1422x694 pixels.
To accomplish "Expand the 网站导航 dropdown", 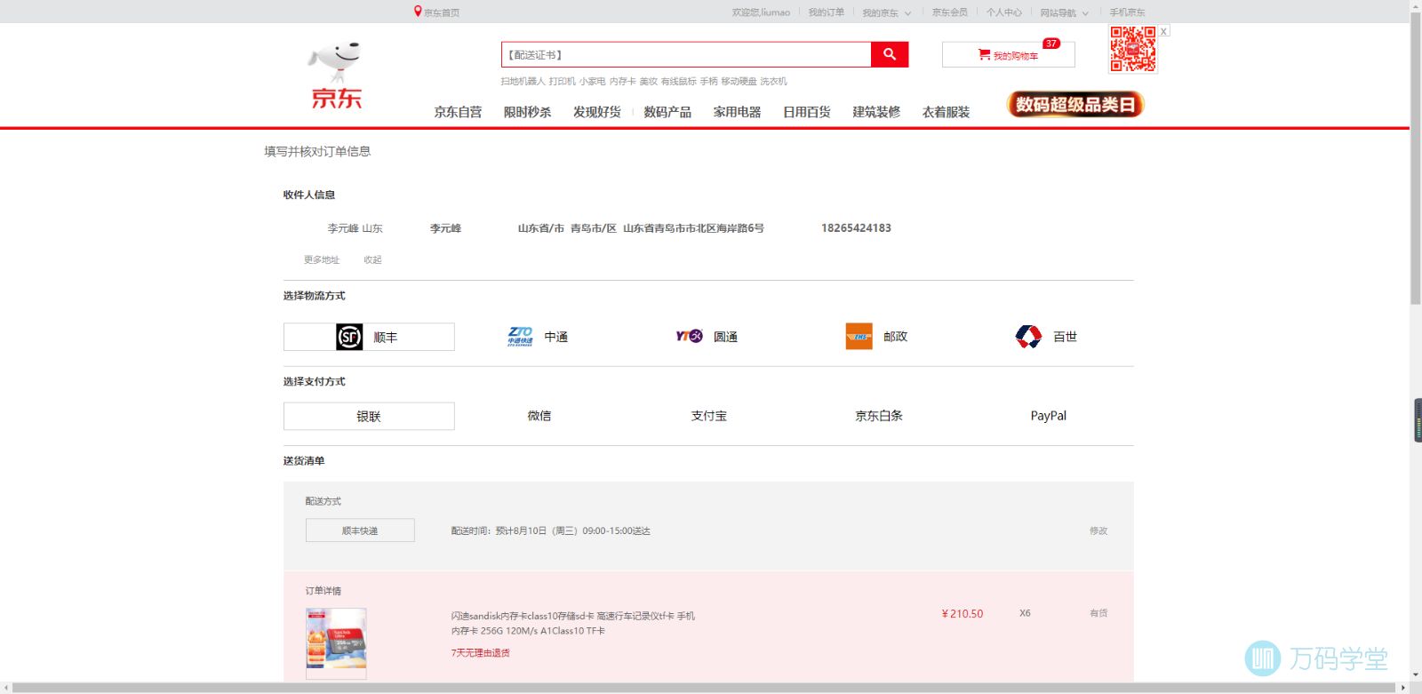I will tap(1064, 12).
